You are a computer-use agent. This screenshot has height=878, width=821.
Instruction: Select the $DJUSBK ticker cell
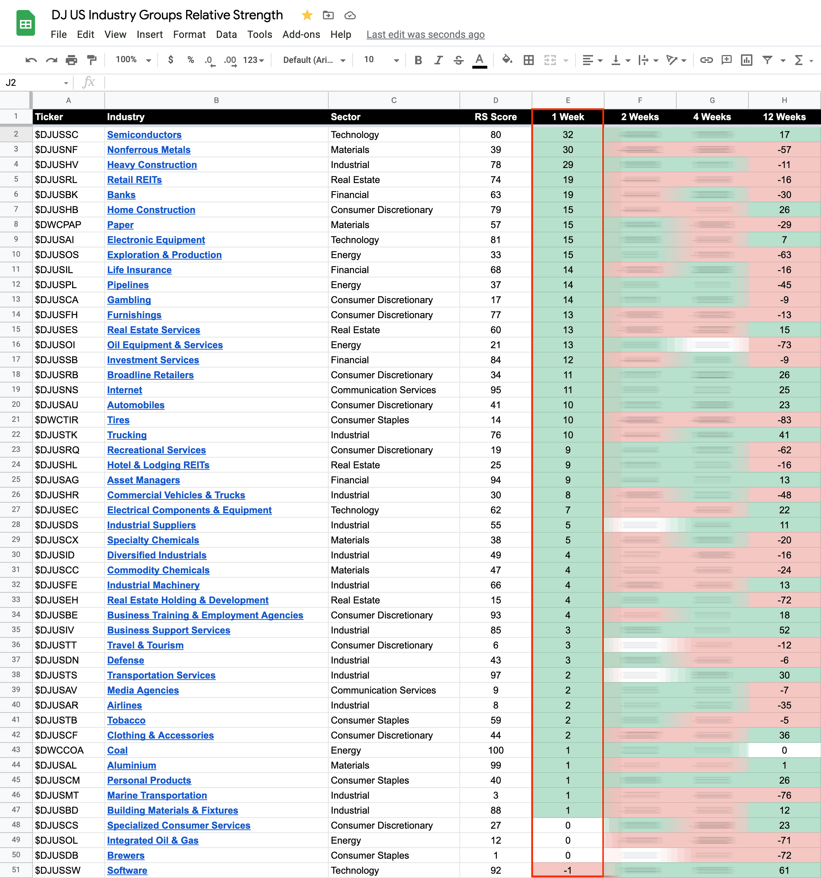point(69,195)
